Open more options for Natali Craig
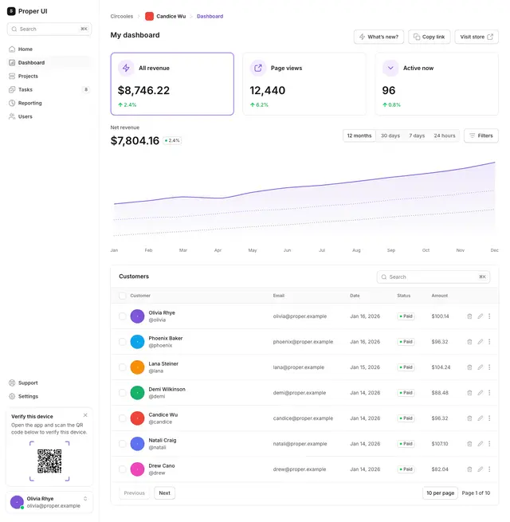The height and width of the screenshot is (522, 510). coord(489,444)
